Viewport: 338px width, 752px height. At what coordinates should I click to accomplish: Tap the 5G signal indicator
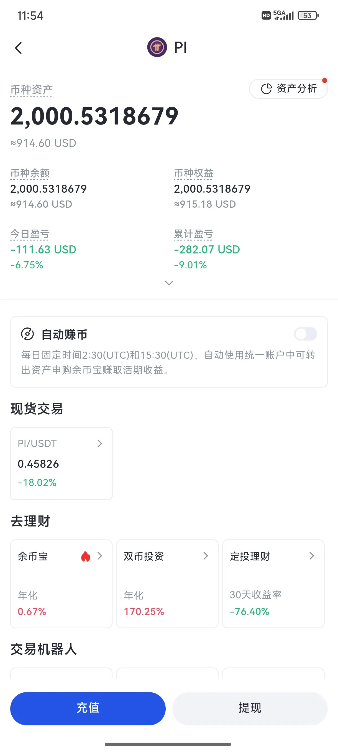[283, 15]
